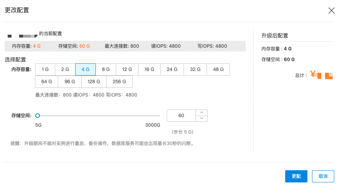
Task: Click the storage space slider handle
Action: [x=38, y=115]
